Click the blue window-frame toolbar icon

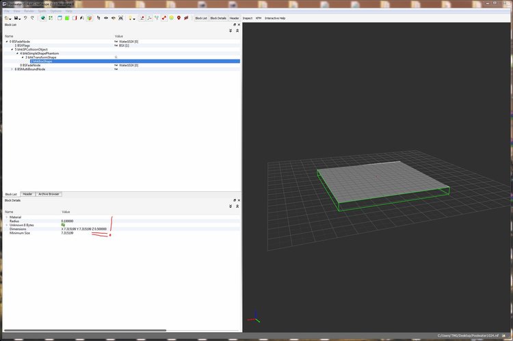[60, 18]
